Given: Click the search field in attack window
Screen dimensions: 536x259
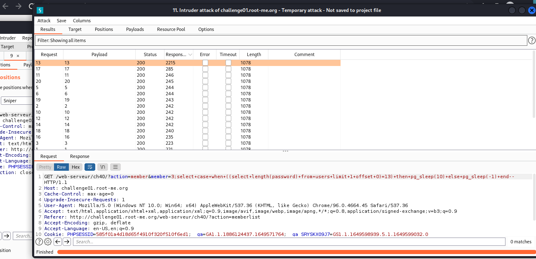Looking at the screenshot, I should 289,242.
